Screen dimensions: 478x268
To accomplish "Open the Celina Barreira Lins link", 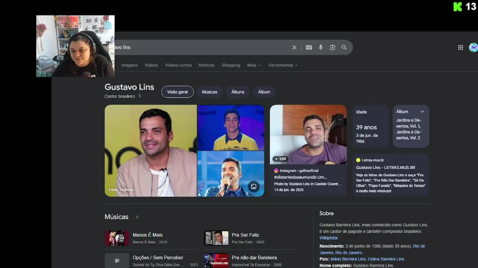I will [x=386, y=259].
